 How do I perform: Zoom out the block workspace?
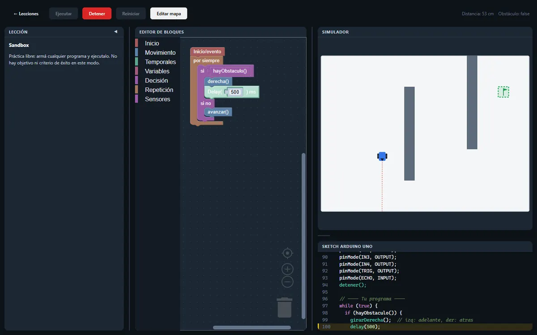pos(287,282)
